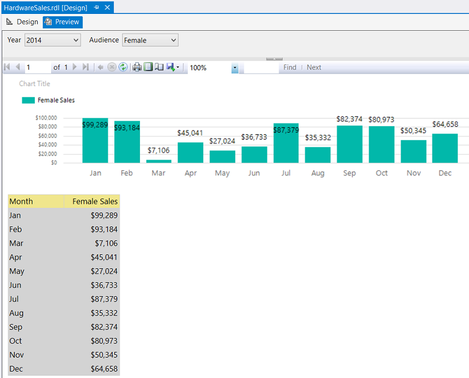Close the HardwareSales.rdl document tab
Image resolution: width=469 pixels, height=378 pixels.
107,8
